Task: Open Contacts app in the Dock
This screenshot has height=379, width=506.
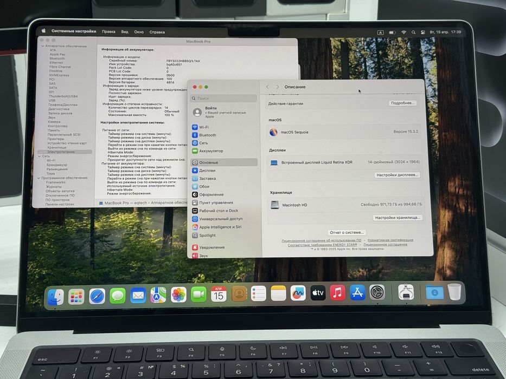Action: pos(239,294)
